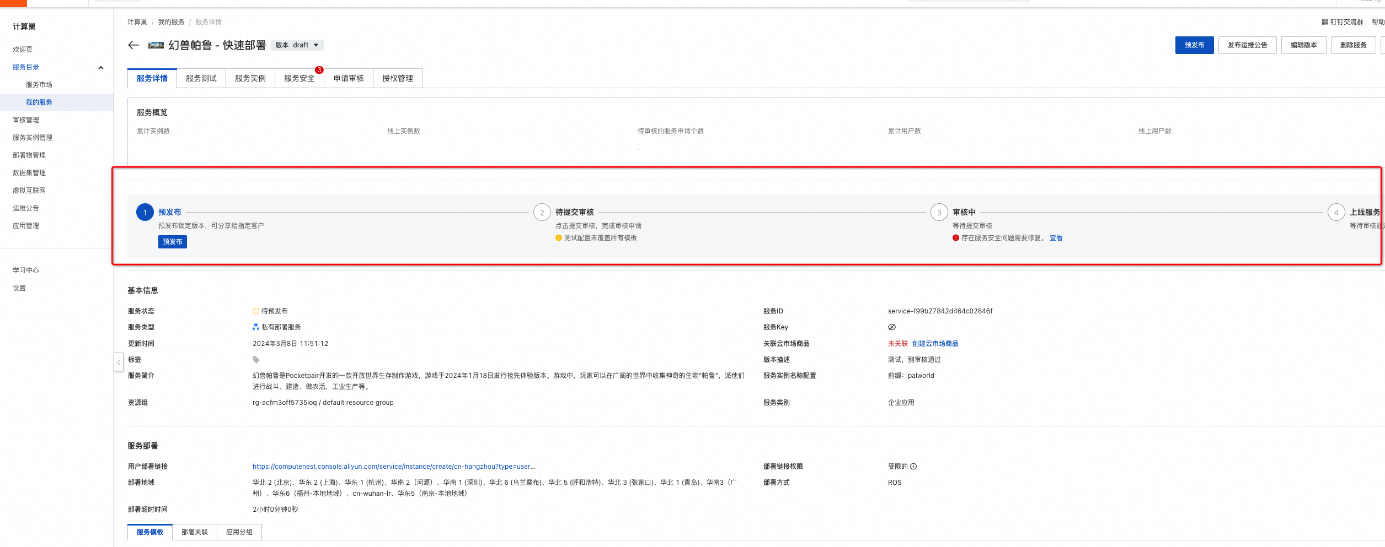Click the 预发布 button in the top toolbar
This screenshot has height=547, width=1385.
[1194, 45]
